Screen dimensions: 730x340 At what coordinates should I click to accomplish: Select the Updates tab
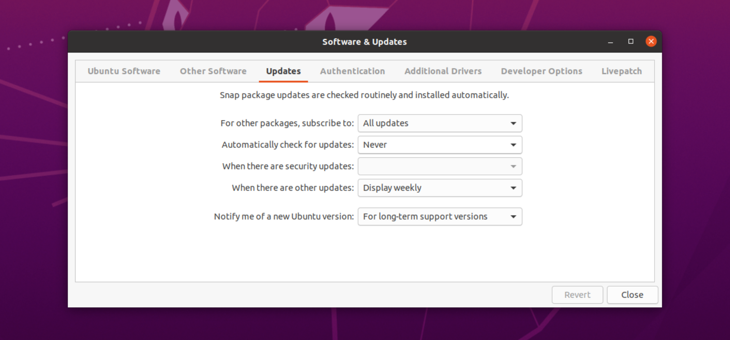[x=283, y=71]
